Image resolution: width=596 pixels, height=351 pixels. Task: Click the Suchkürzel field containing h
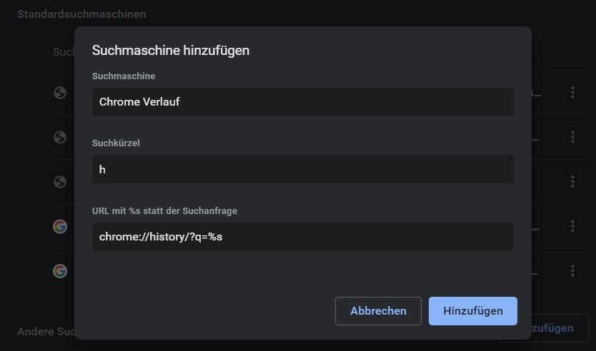[302, 169]
